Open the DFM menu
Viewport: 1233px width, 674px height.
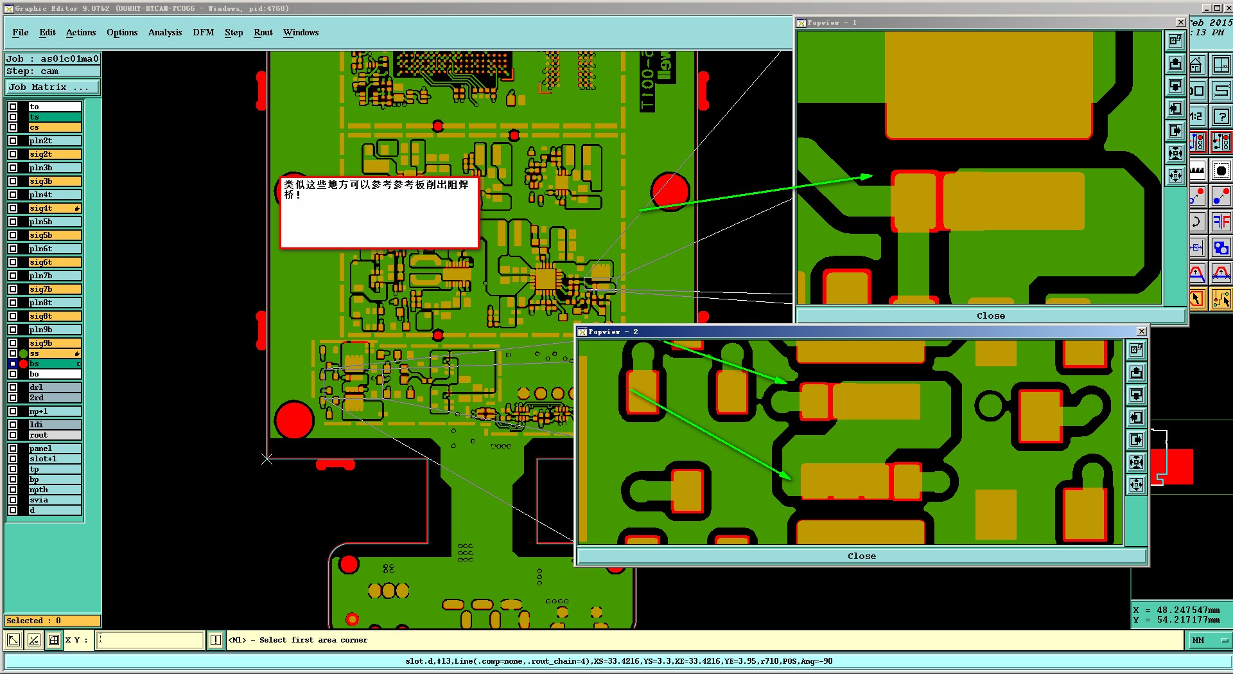coord(204,32)
